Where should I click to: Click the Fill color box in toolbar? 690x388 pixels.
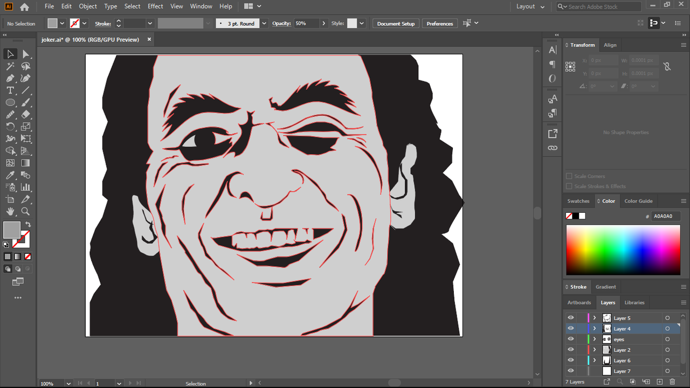coord(12,230)
